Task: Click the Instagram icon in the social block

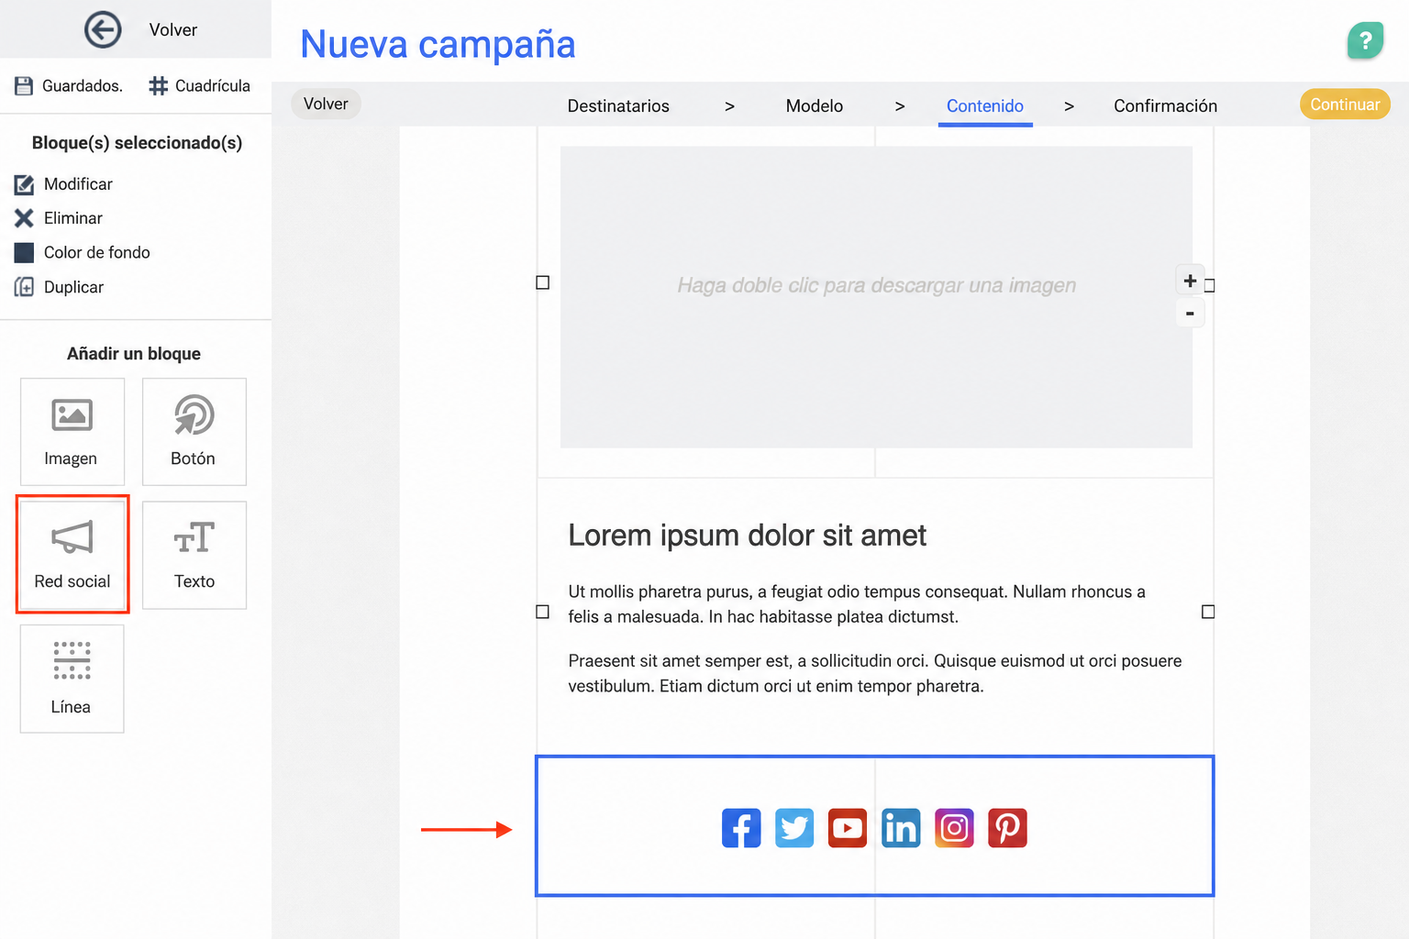Action: (x=954, y=828)
